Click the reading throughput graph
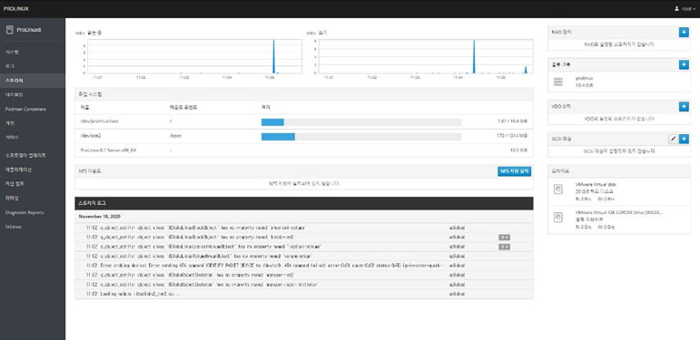This screenshot has width=700, height=340. point(194,56)
